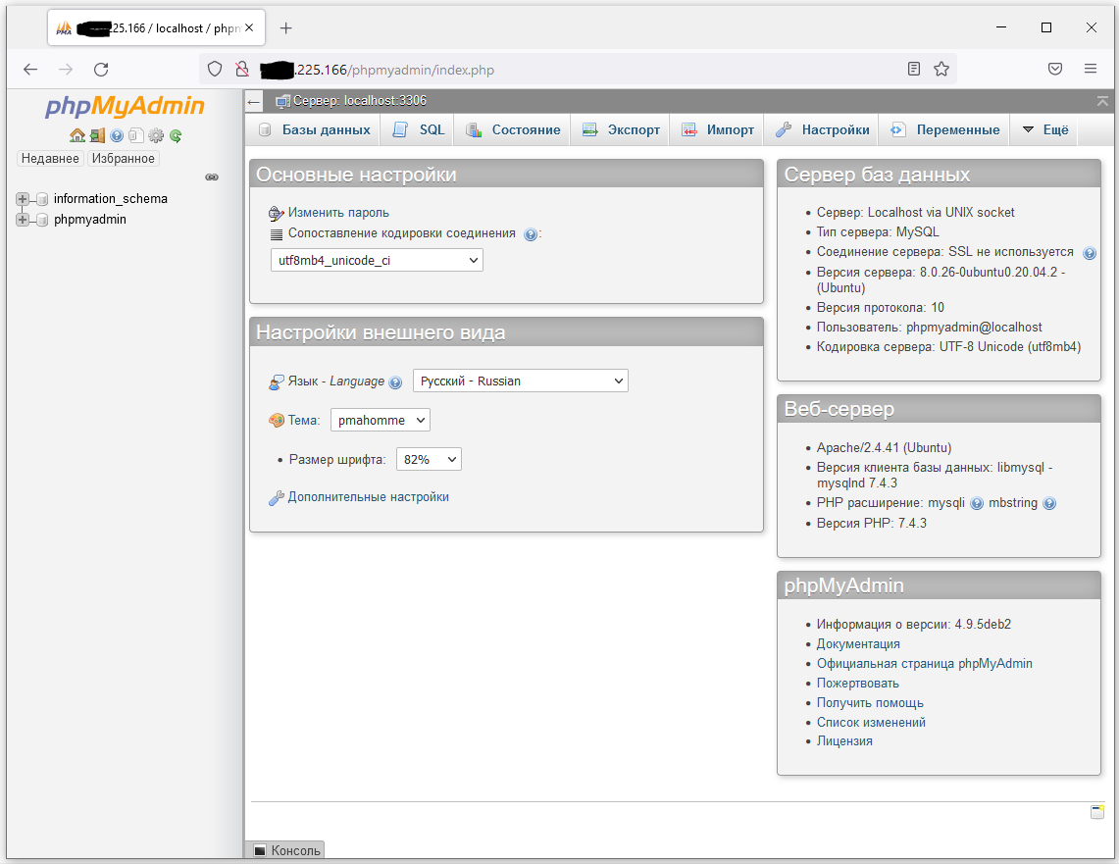This screenshot has width=1119, height=864.
Task: Click the Язык - Language icon
Action: pyautogui.click(x=277, y=382)
